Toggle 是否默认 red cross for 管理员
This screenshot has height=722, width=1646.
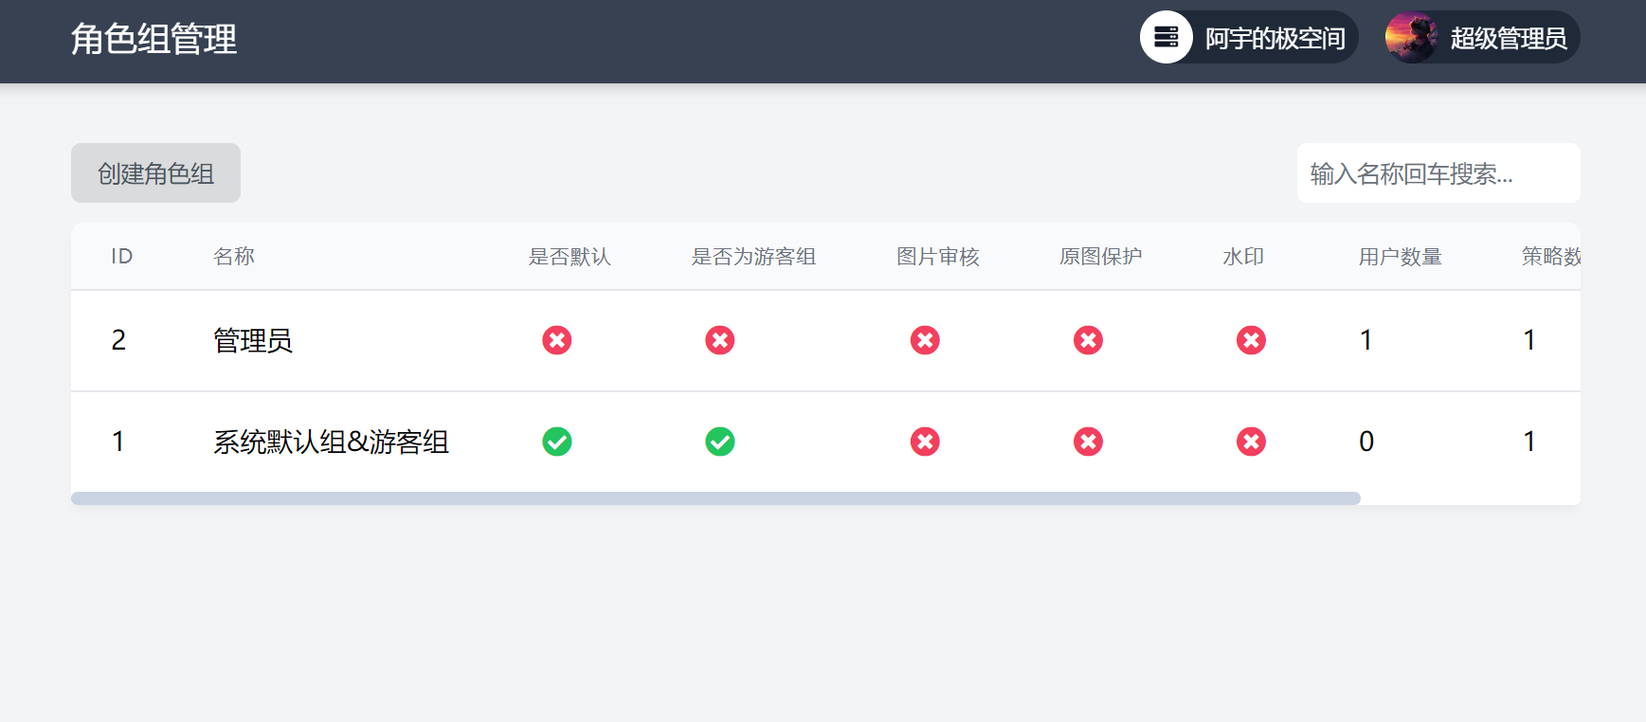point(557,340)
